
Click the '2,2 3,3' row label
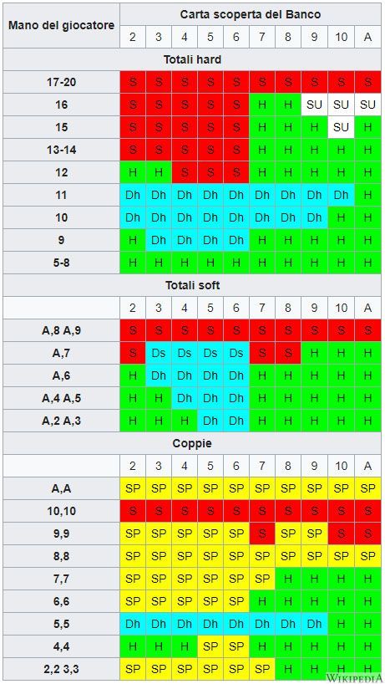[x=62, y=669]
